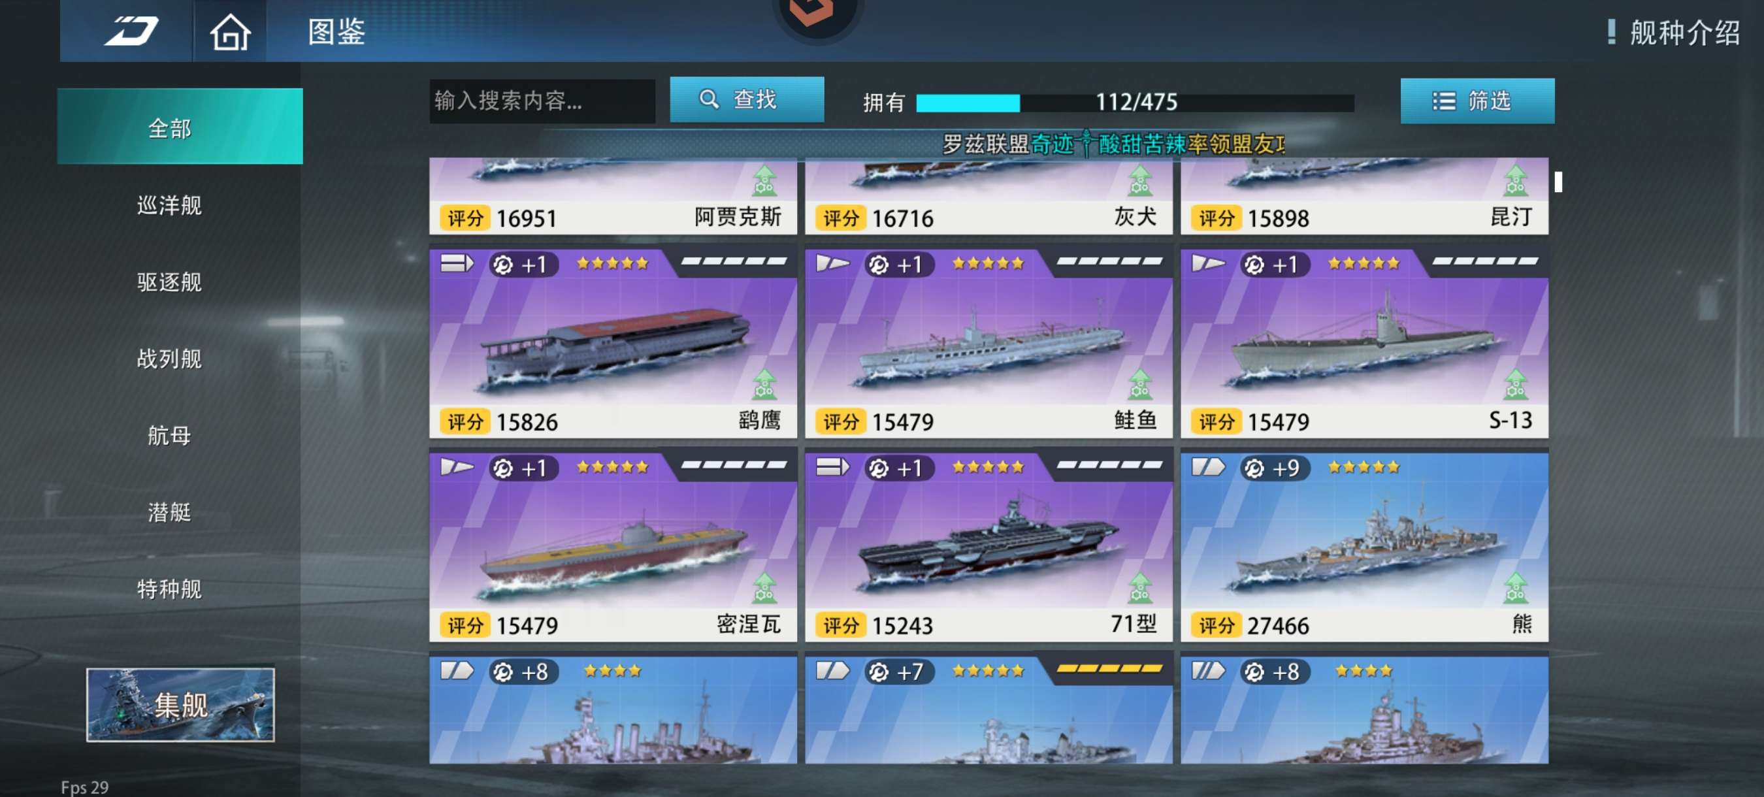Image resolution: width=1764 pixels, height=797 pixels.
Task: Open the 集舰 thumbnail banner
Action: [180, 705]
